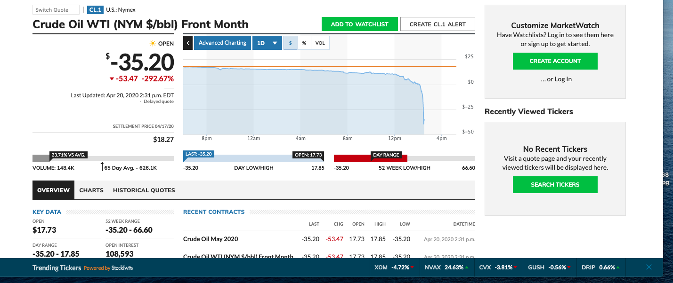Click the 65 Day Avg up-arrow marker

[x=102, y=167]
